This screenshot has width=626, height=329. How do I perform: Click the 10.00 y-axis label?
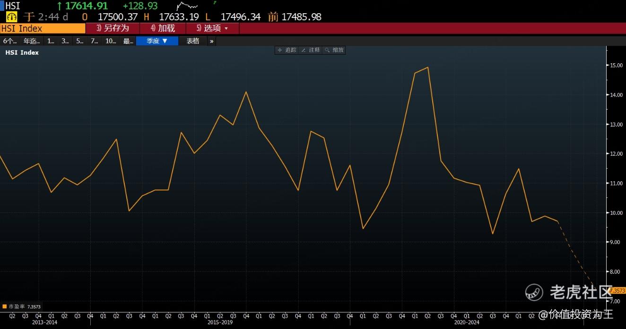616,213
